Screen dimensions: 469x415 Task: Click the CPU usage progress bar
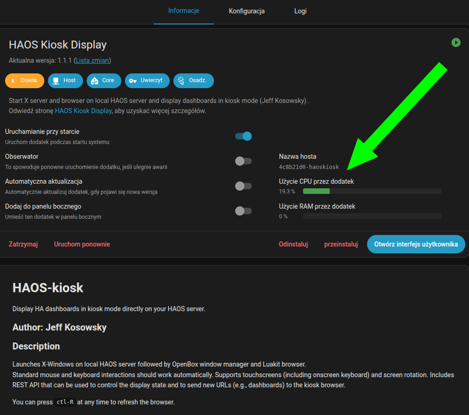click(372, 191)
